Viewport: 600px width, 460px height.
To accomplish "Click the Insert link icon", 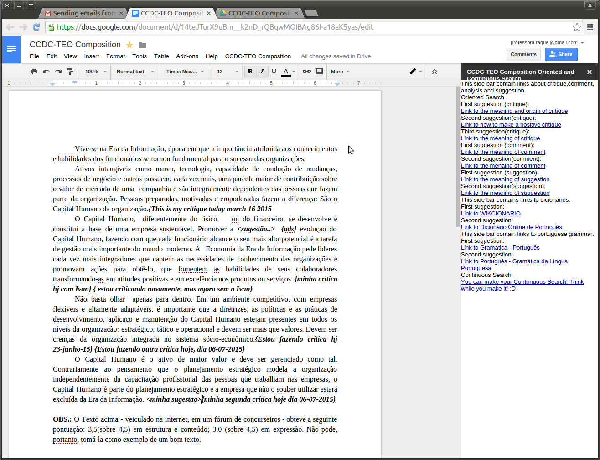I will 307,72.
